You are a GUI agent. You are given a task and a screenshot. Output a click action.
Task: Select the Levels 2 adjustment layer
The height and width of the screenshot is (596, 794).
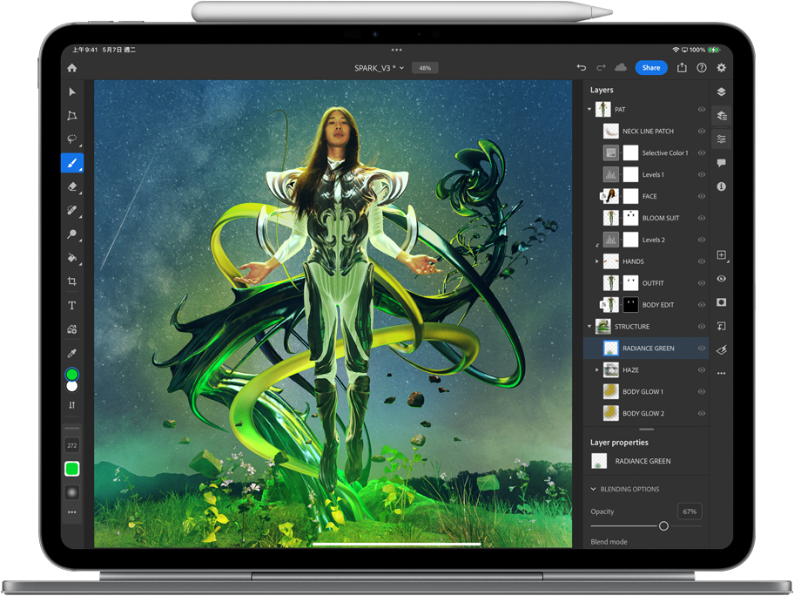click(646, 240)
